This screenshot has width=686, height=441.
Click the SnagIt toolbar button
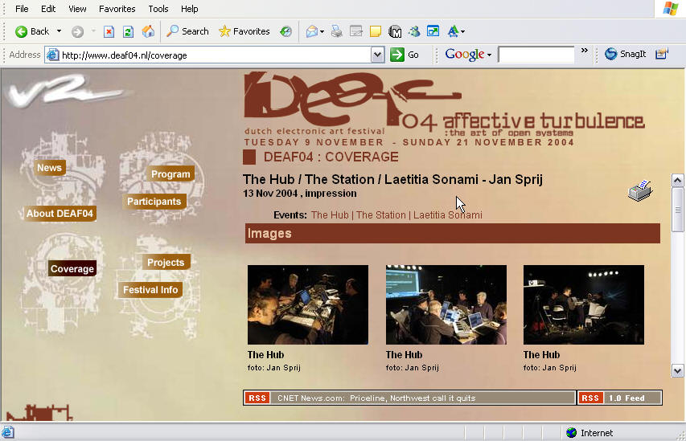[625, 54]
